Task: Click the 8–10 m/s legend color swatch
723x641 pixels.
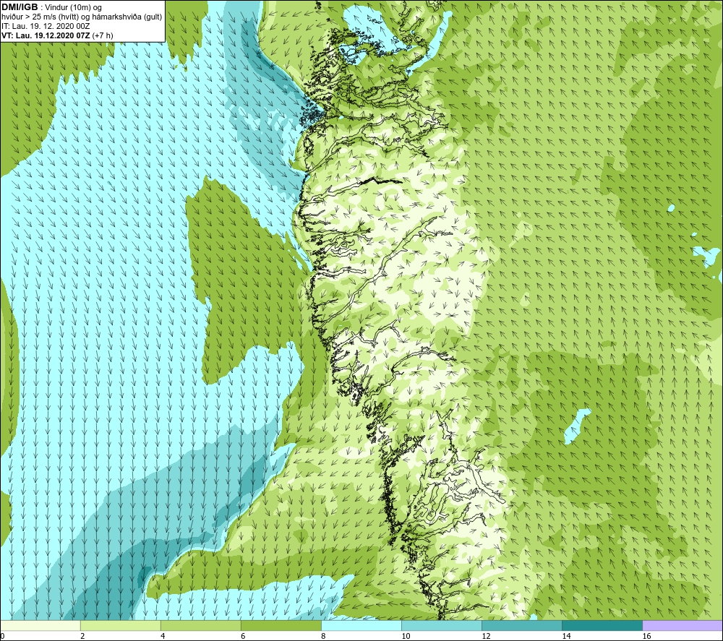Action: click(x=361, y=625)
